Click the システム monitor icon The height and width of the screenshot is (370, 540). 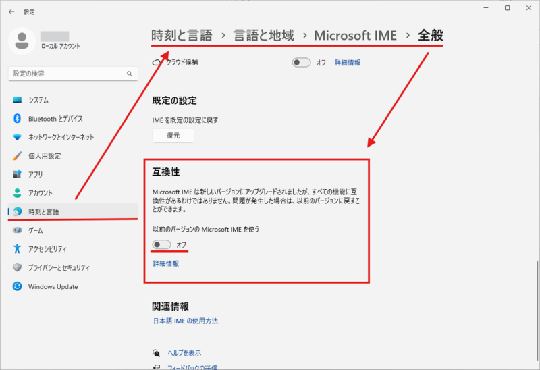coord(18,100)
